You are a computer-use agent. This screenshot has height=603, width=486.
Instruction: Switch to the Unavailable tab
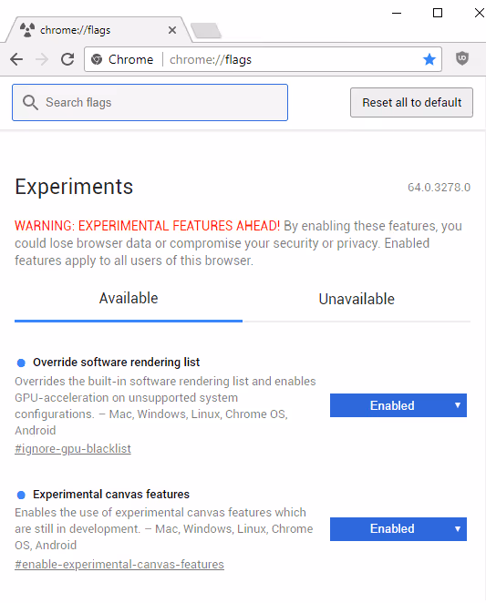357,299
